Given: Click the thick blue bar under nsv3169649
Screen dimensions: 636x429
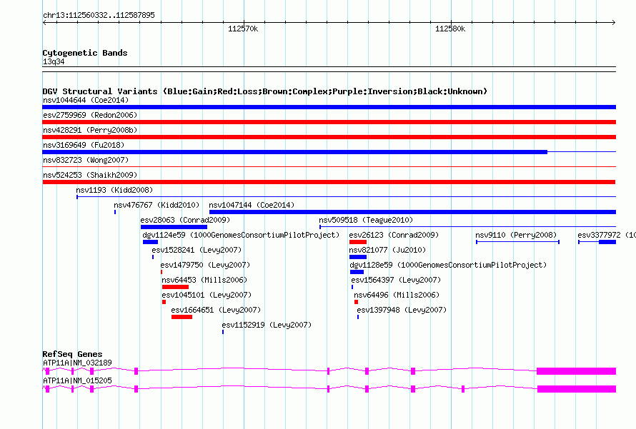Looking at the screenshot, I should pyautogui.click(x=295, y=152).
